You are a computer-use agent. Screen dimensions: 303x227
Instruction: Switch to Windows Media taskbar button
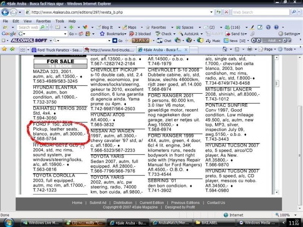258,223
